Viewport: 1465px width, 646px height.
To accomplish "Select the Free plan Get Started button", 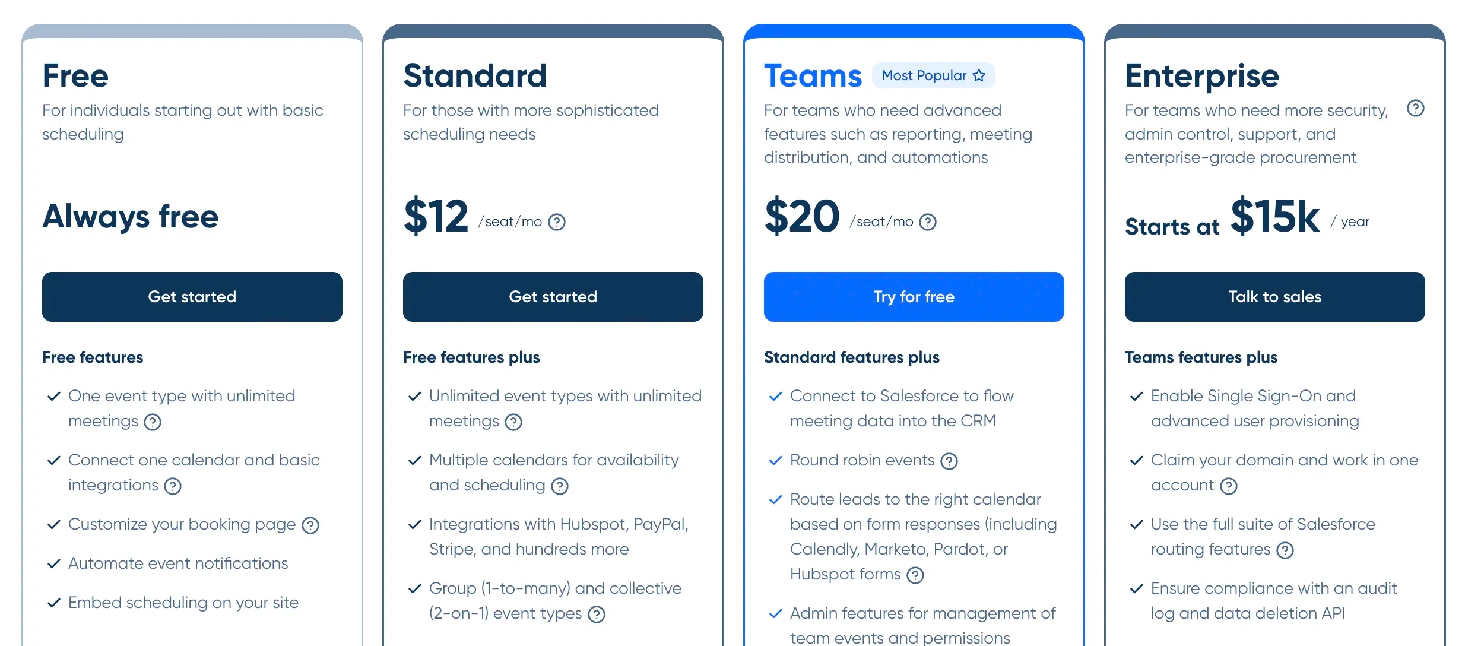I will 192,297.
